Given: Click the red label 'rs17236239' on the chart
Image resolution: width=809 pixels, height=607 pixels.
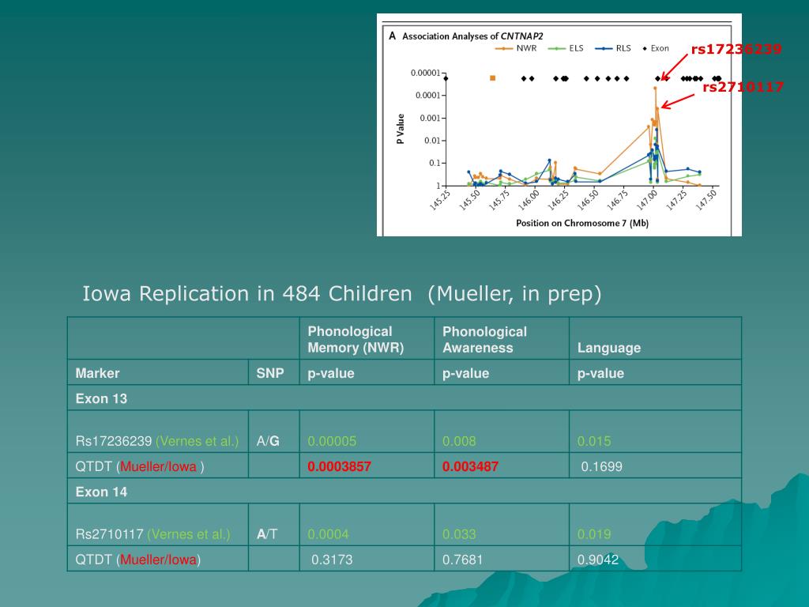Looking at the screenshot, I should point(736,49).
